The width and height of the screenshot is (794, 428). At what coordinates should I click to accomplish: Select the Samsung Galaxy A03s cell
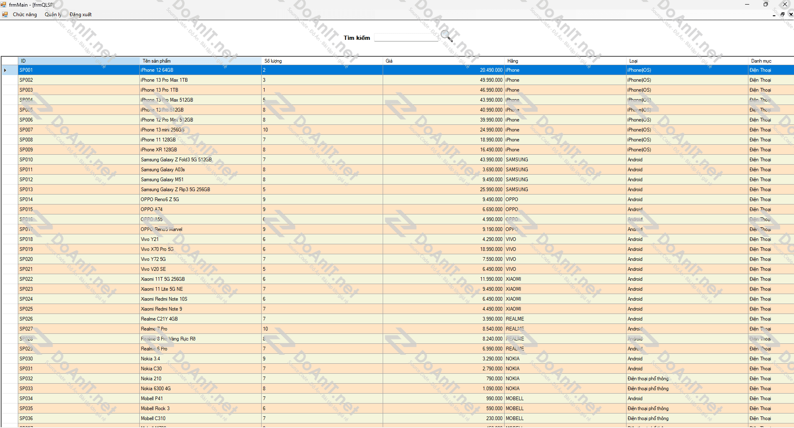tap(201, 170)
